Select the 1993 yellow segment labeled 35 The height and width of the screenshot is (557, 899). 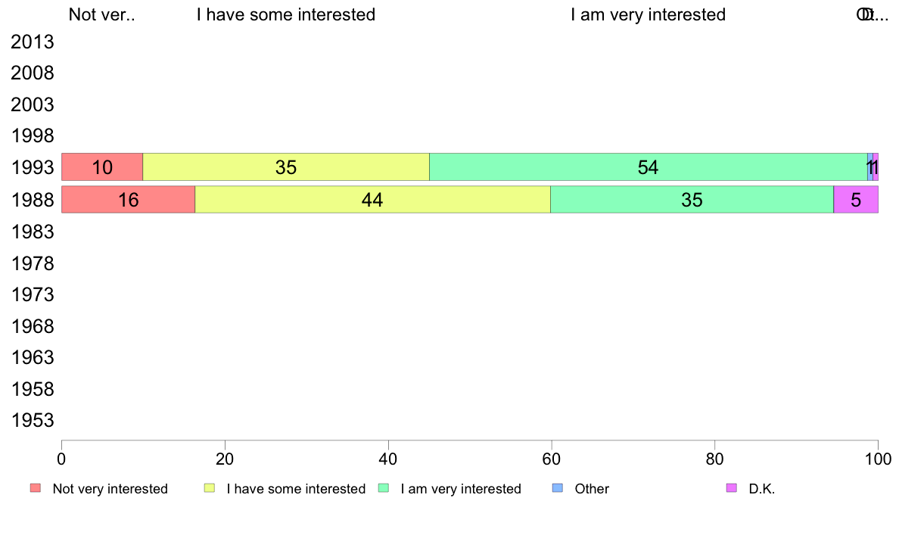[286, 167]
